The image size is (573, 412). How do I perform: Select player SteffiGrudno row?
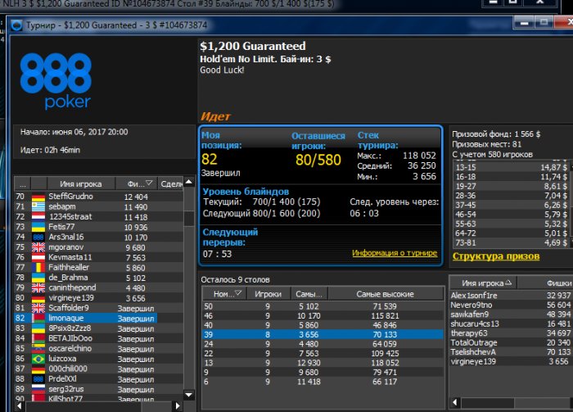pyautogui.click(x=98, y=197)
